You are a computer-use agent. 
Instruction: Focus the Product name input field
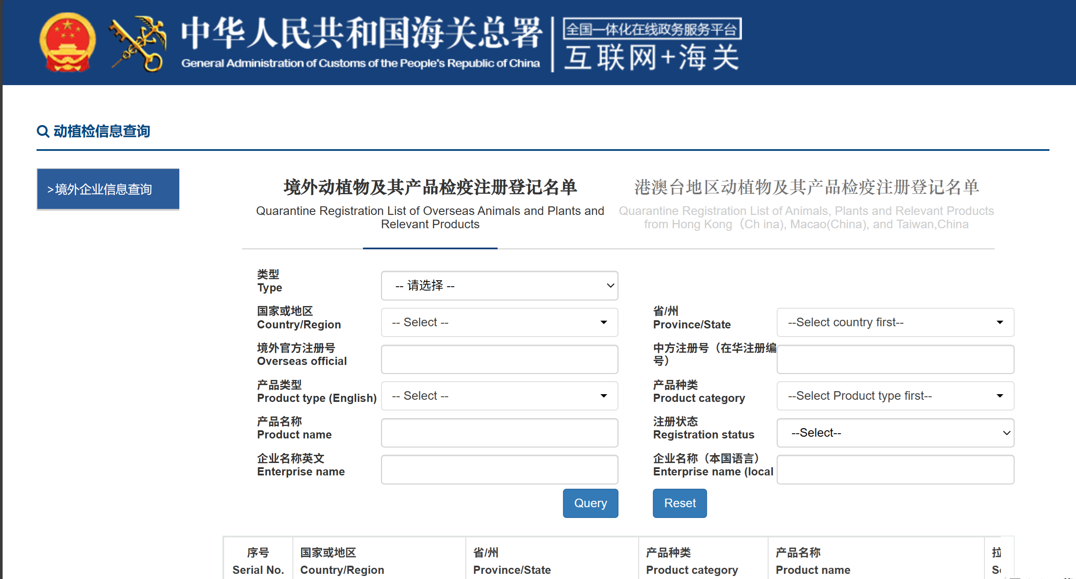[x=499, y=433]
